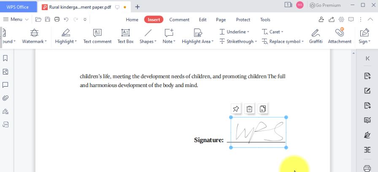The image size is (378, 172).
Task: Add a Text comment
Action: pos(97,36)
